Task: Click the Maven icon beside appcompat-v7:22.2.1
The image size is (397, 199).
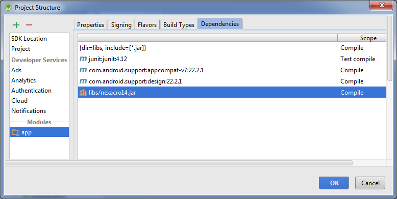Action: (x=83, y=70)
